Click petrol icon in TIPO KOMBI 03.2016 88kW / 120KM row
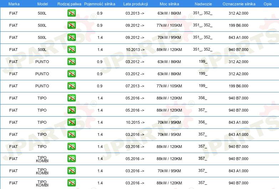This screenshot has width=279, height=189. [71, 183]
